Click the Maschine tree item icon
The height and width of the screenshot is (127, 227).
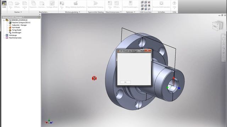pyautogui.click(x=10, y=23)
